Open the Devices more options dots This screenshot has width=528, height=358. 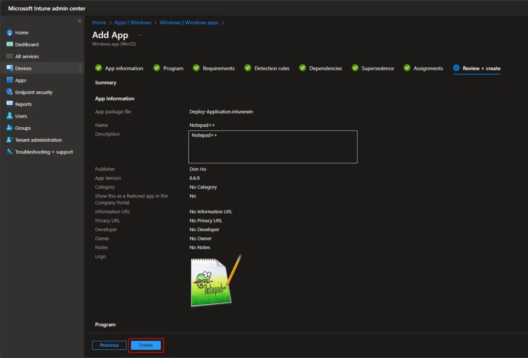pos(80,68)
